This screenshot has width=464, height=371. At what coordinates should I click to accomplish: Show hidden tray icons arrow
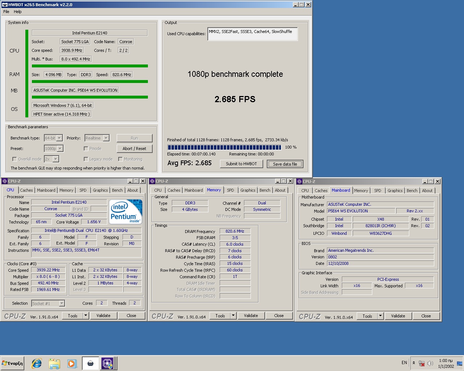[414, 363]
